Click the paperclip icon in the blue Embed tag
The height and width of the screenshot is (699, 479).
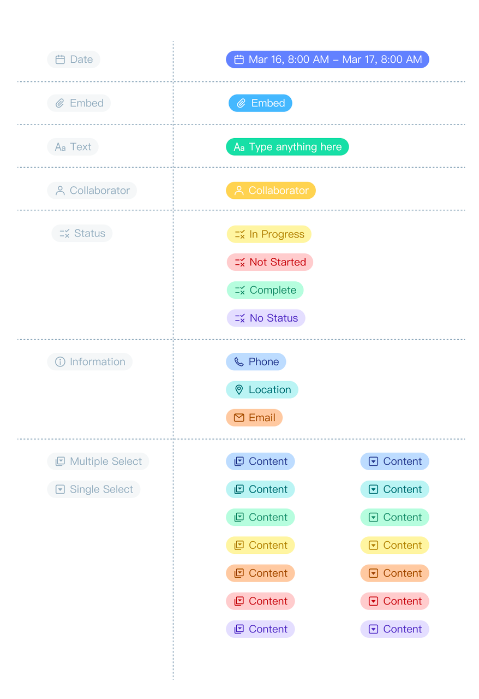(x=241, y=103)
